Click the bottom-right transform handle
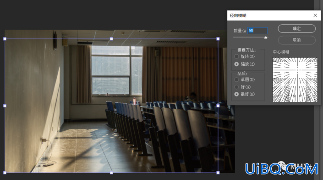The image size is (323, 180). pyautogui.click(x=218, y=173)
